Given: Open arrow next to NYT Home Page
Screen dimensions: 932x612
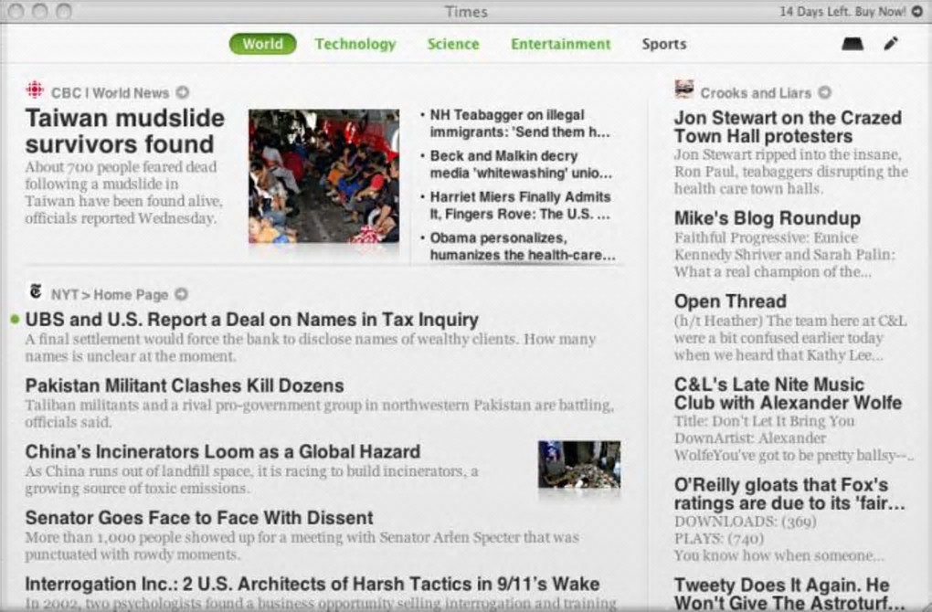Looking at the screenshot, I should (181, 294).
